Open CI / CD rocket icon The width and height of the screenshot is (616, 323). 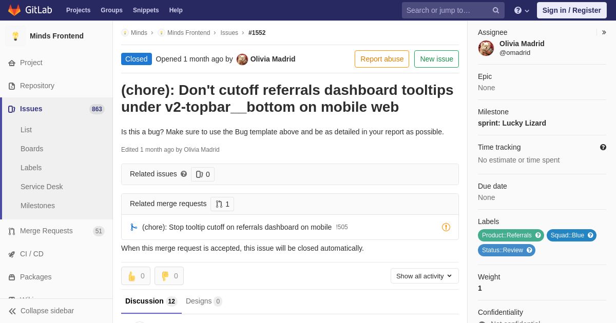tap(12, 254)
